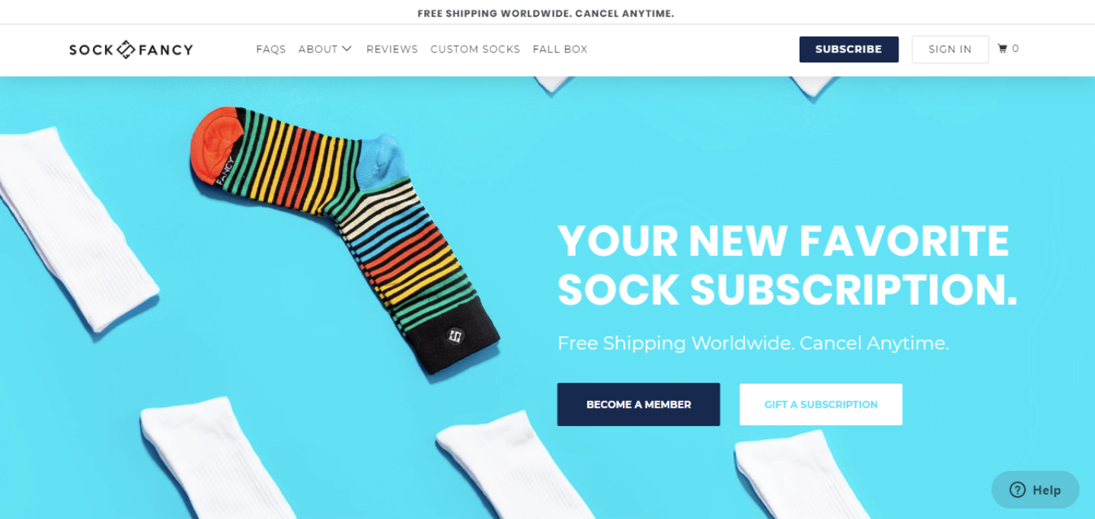This screenshot has height=519, width=1095.
Task: Click the round badge on sock cuff
Action: [x=455, y=334]
